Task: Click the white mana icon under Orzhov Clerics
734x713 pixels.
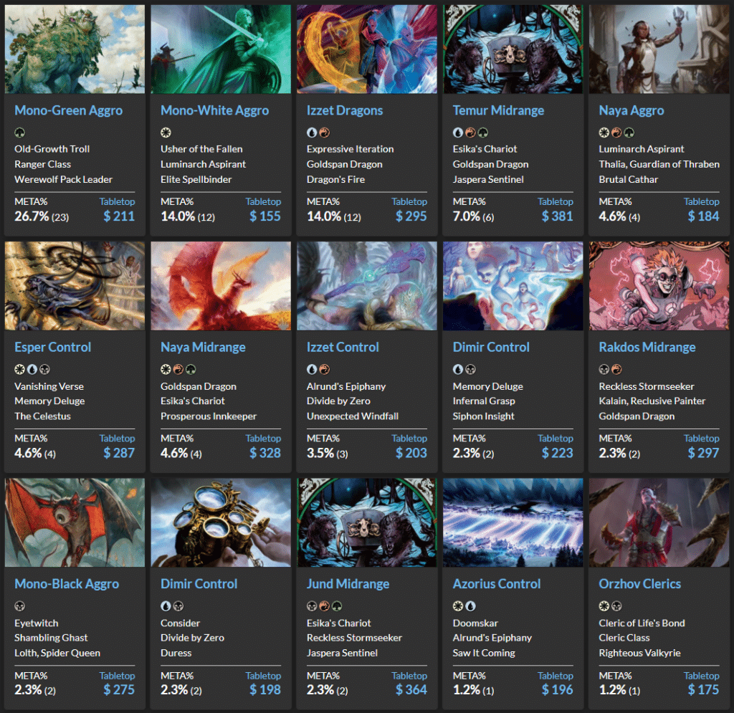Action: click(x=604, y=606)
